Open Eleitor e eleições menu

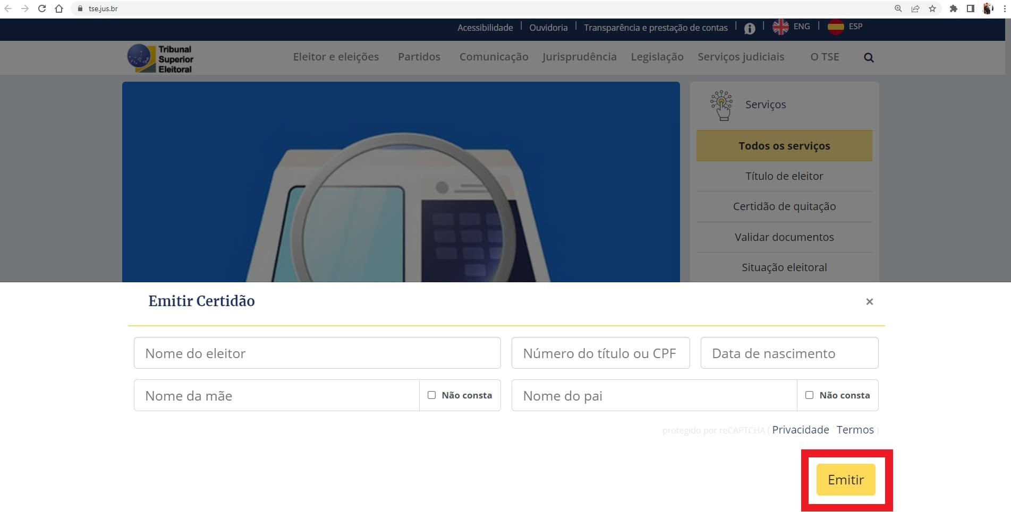(x=336, y=57)
